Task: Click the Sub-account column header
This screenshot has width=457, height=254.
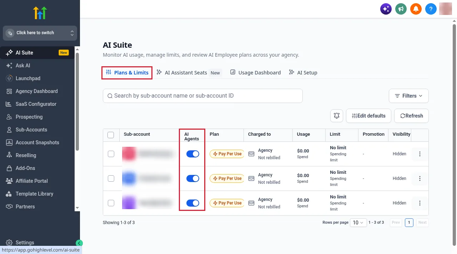Action: pyautogui.click(x=137, y=134)
